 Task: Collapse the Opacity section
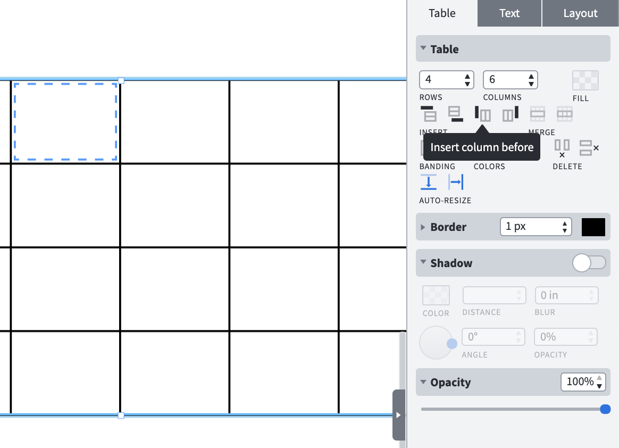click(423, 381)
